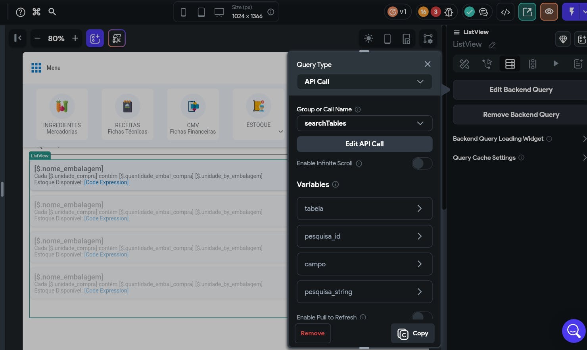Click the ListView name edit pencil

492,45
